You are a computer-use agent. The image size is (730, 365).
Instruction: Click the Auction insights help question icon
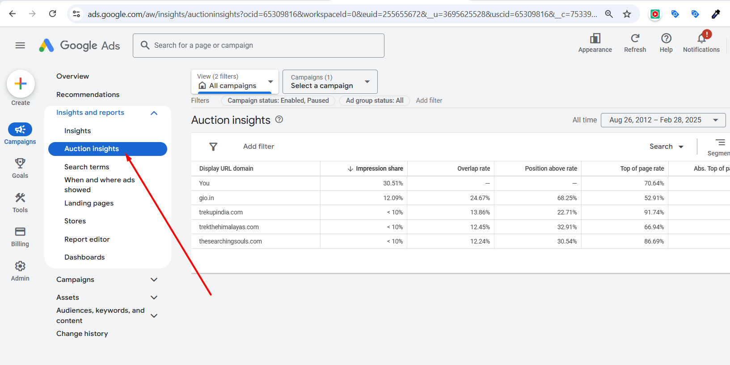pos(279,119)
